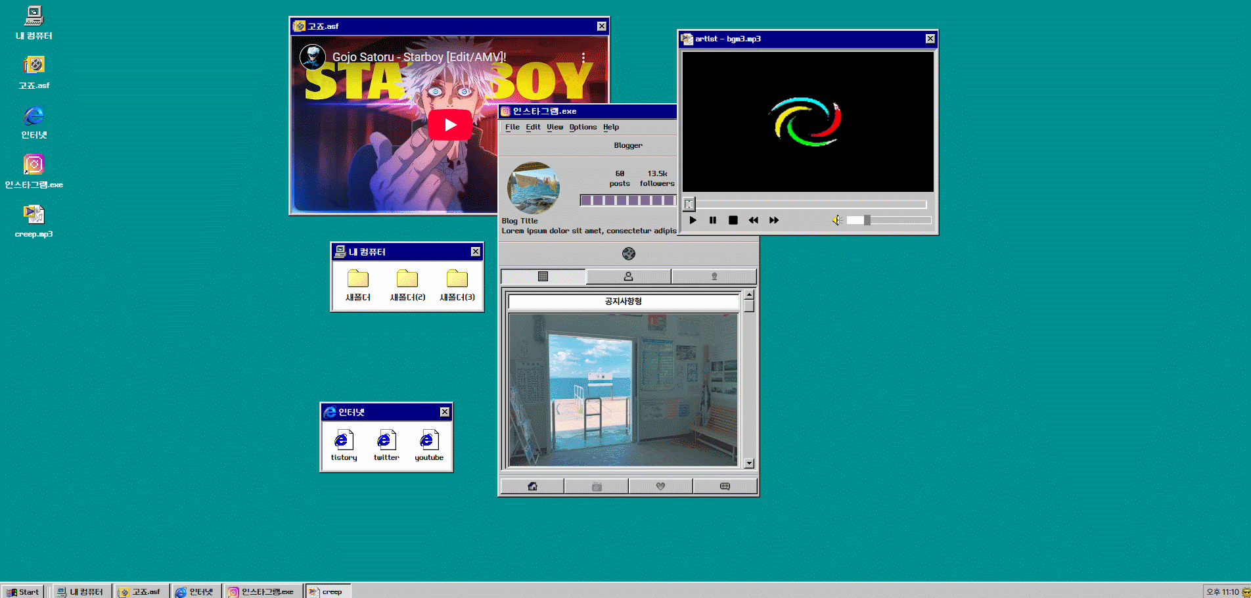Click the Gojo Satoru Starboy video title
Viewport: 1251px width, 598px height.
click(419, 57)
